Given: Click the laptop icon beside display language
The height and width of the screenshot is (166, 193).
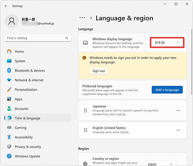Looking at the screenshot, I should click(x=85, y=43).
